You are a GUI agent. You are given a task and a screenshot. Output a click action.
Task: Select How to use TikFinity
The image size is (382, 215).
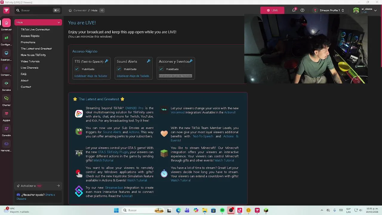point(33,55)
